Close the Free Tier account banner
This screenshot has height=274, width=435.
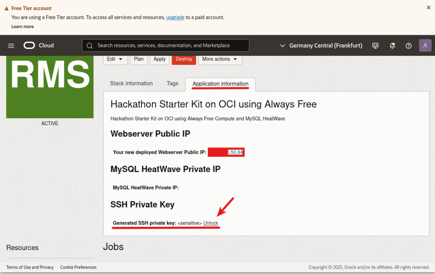[429, 8]
